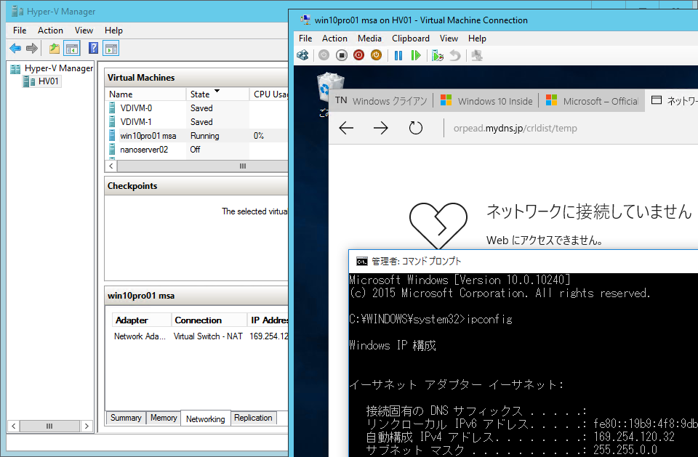
Task: Select the Microsoft – Official browser tab
Action: pyautogui.click(x=592, y=101)
